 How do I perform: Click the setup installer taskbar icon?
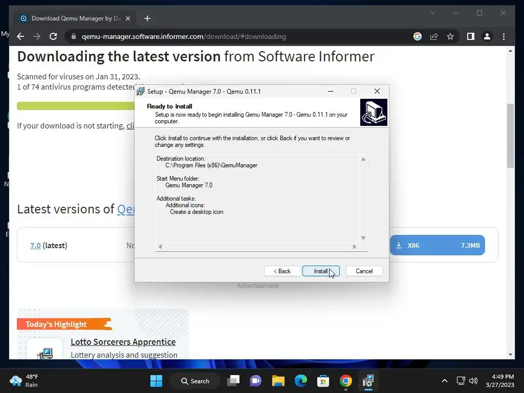(x=368, y=381)
